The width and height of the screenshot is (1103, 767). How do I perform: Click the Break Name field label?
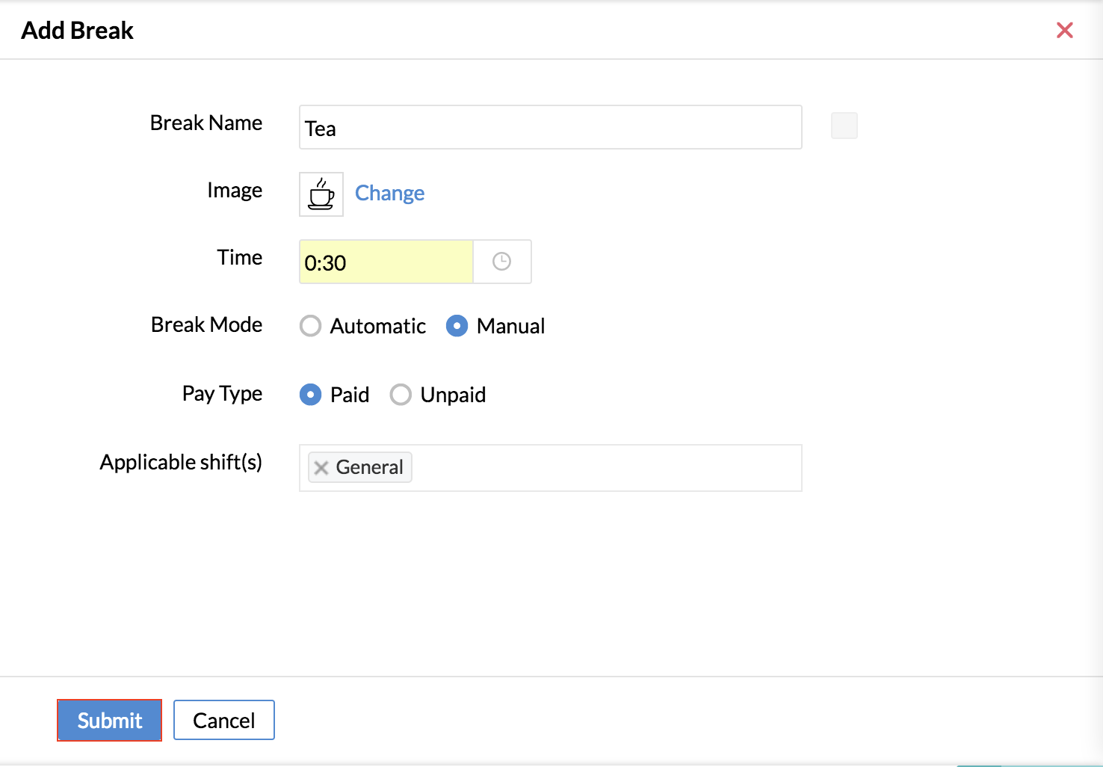206,123
